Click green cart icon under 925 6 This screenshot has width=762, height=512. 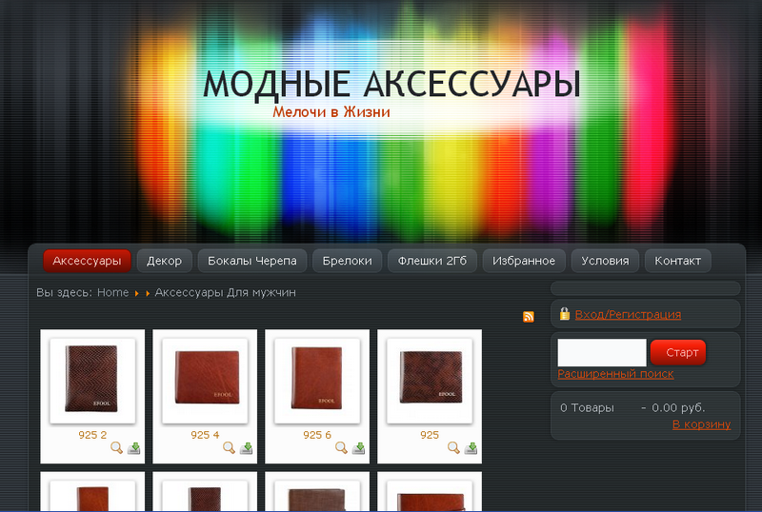coord(358,448)
